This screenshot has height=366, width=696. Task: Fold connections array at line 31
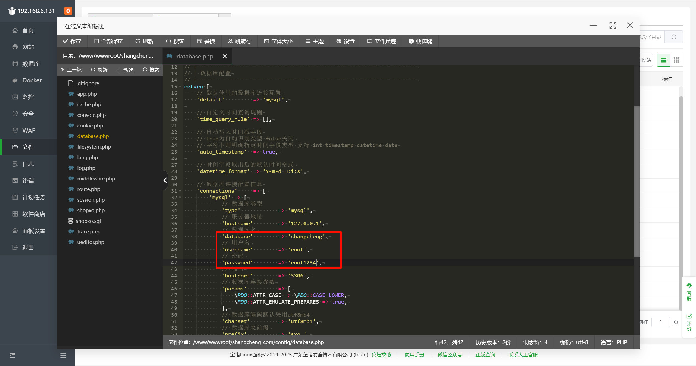pyautogui.click(x=180, y=191)
